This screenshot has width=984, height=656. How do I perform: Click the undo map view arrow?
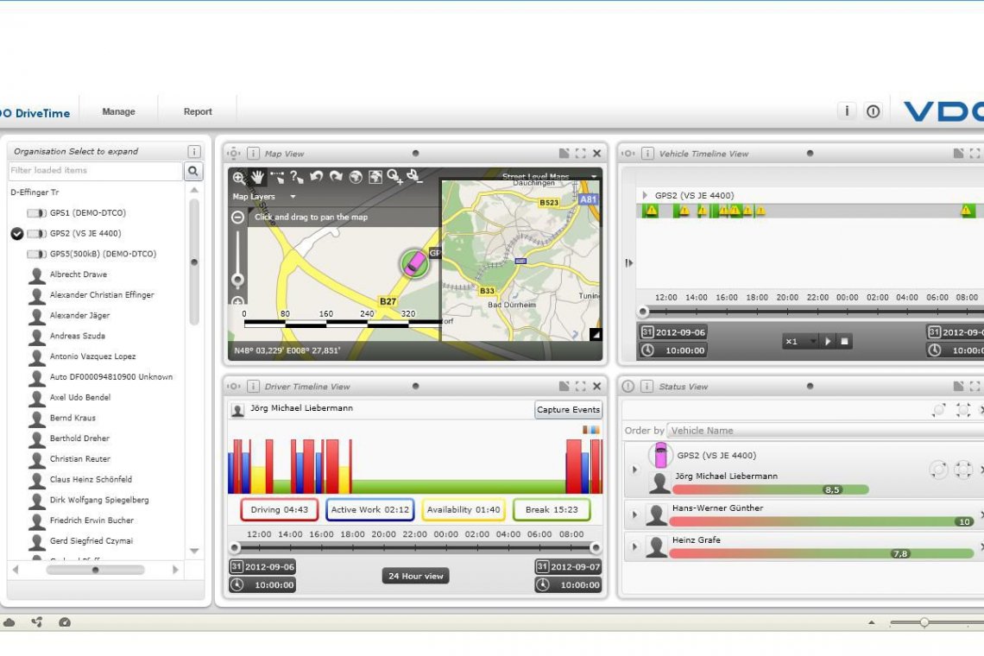pos(316,177)
